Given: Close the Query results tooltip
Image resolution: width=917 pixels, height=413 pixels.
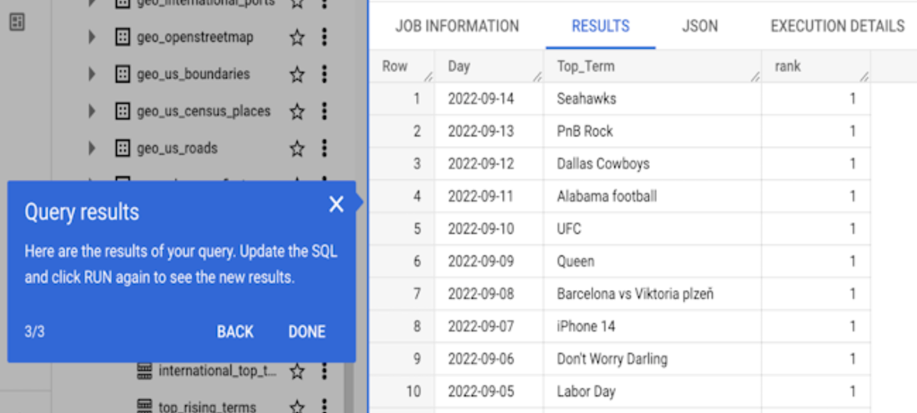Looking at the screenshot, I should coord(336,204).
